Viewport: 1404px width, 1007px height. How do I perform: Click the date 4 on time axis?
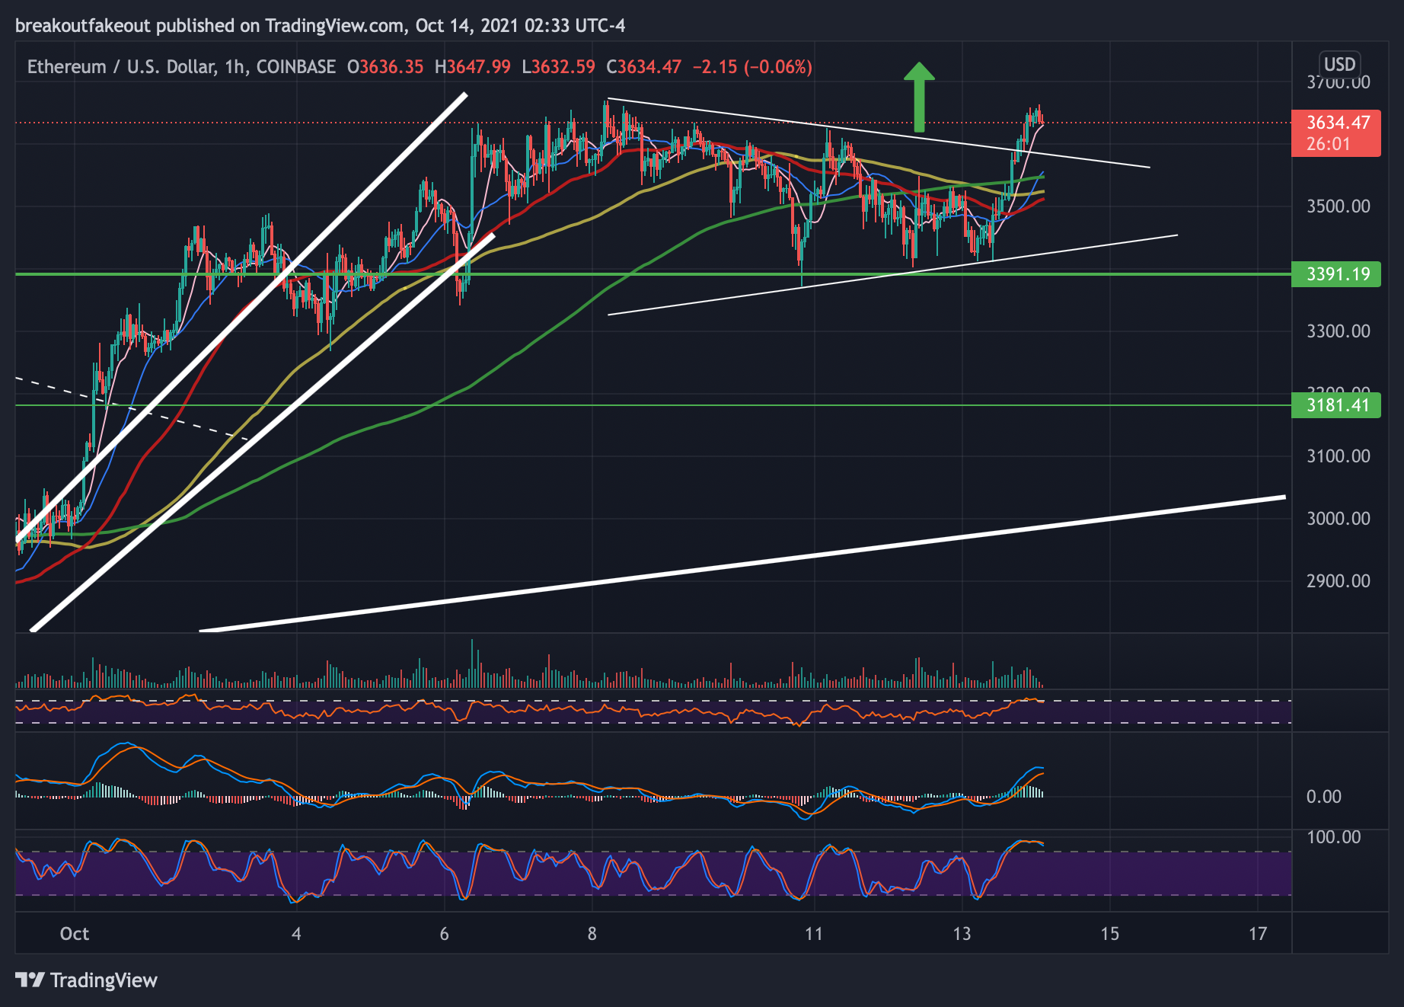click(296, 934)
